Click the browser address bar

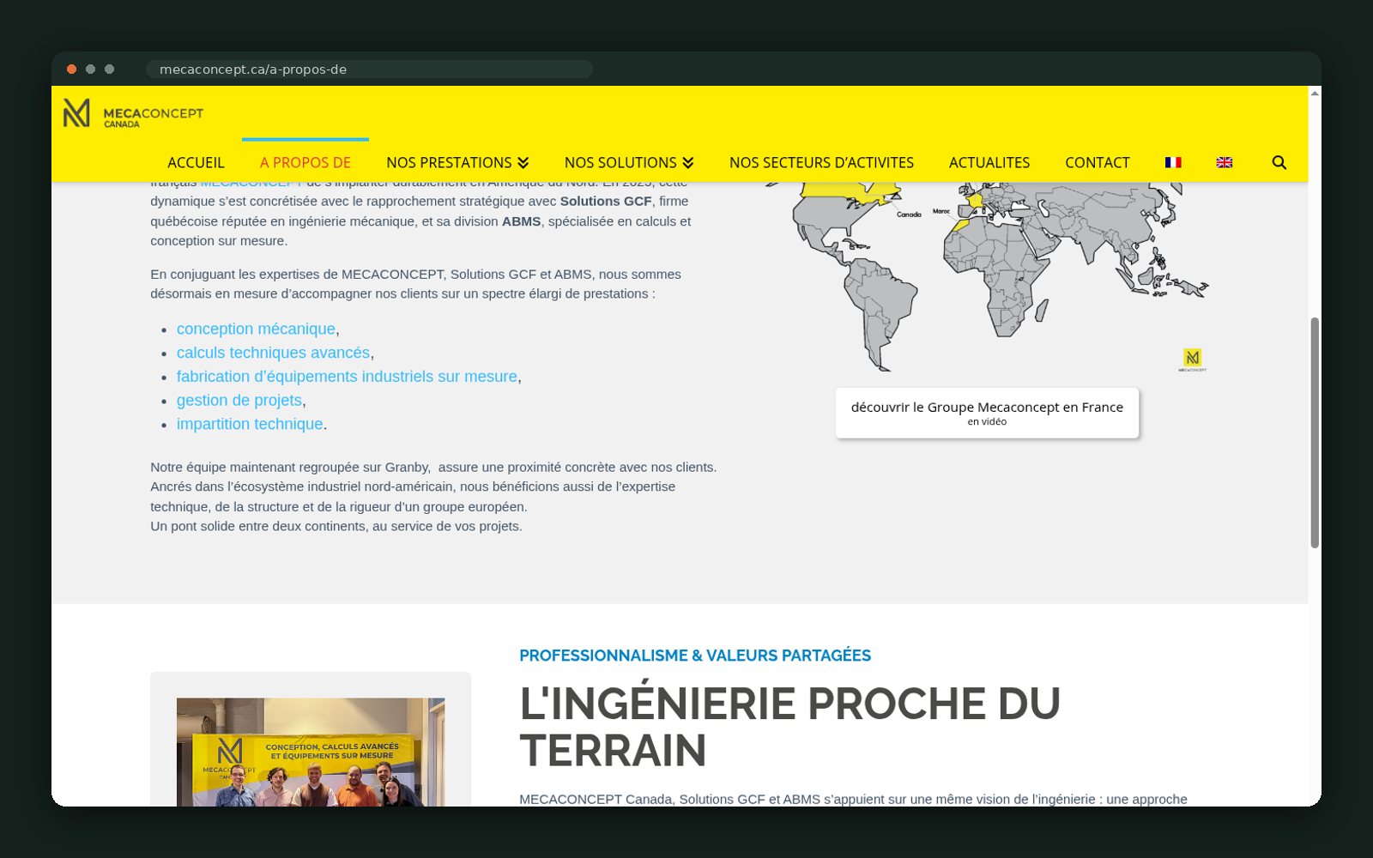click(369, 69)
